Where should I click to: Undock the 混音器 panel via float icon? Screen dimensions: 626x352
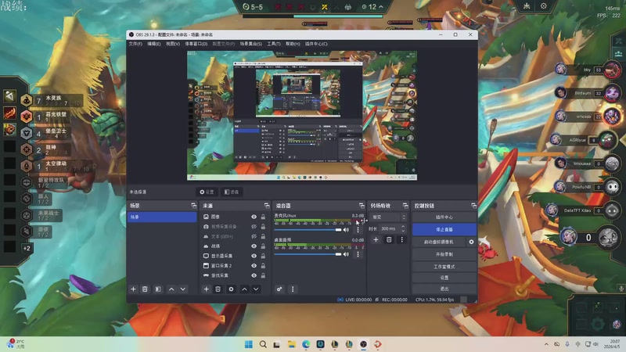(x=362, y=206)
